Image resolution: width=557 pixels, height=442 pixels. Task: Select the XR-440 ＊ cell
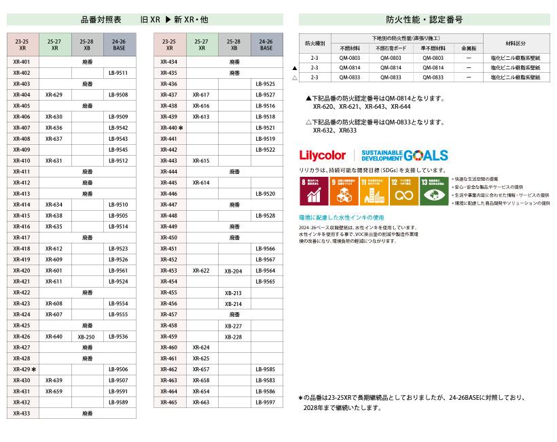[x=168, y=128]
